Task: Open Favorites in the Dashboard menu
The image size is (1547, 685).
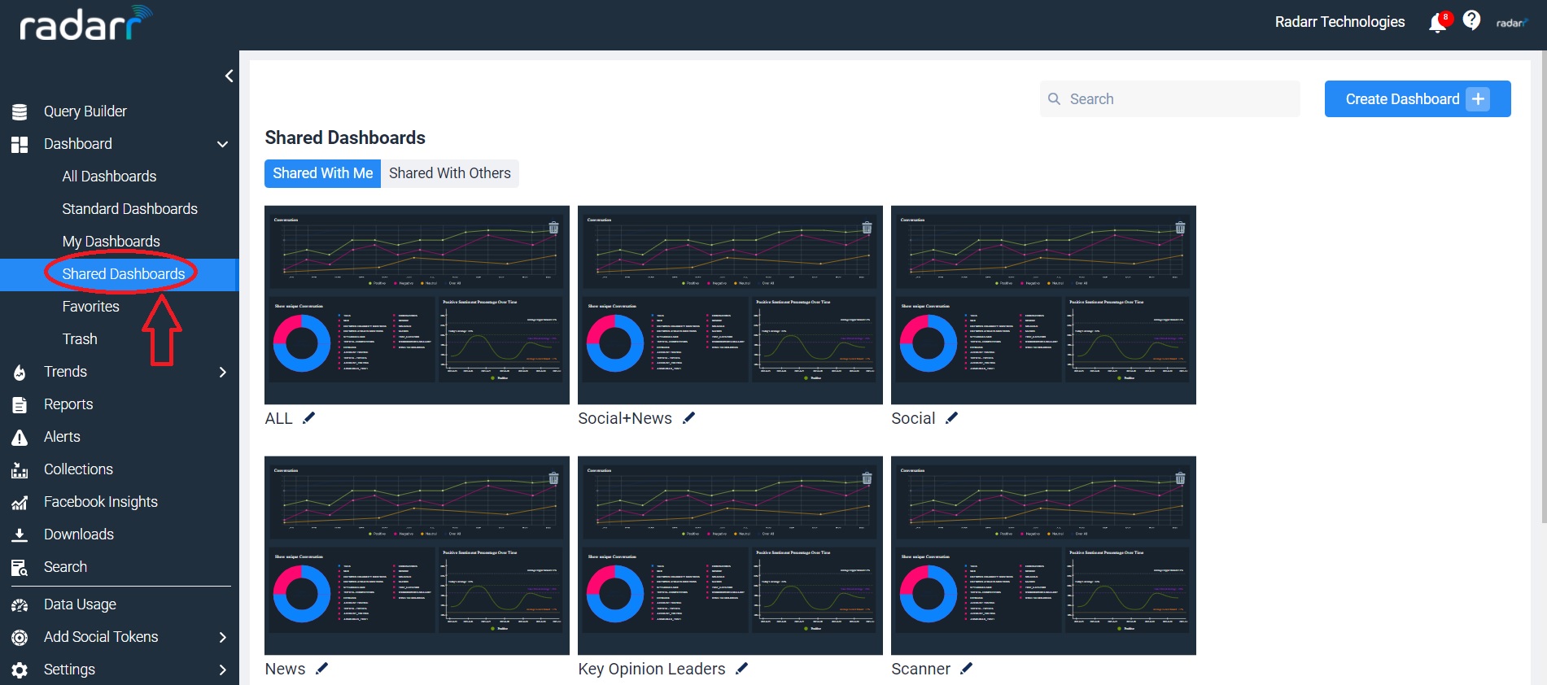Action: point(90,307)
